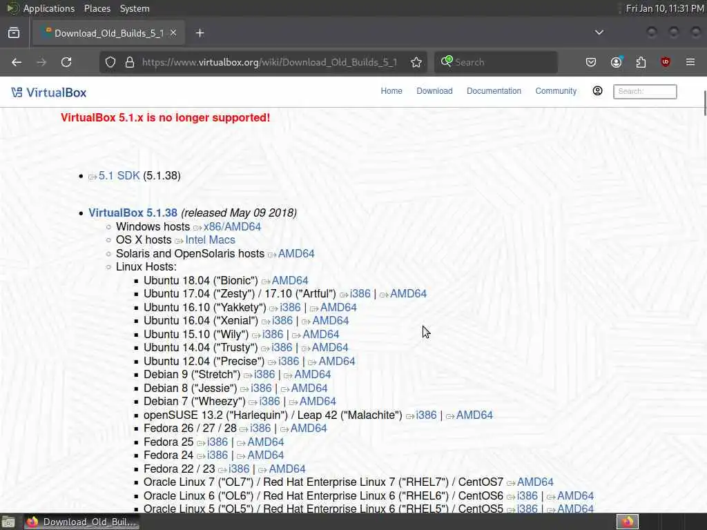Click the show desktop icon in bottom panel
Screen dimensions: 707x530
(8, 522)
